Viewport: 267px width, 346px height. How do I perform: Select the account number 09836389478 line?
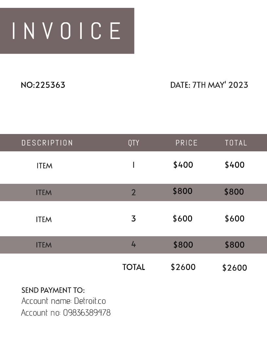pos(66,313)
